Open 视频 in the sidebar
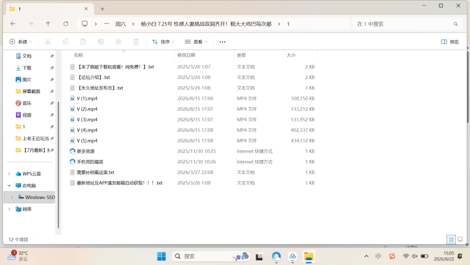The height and width of the screenshot is (265, 470). click(27, 115)
